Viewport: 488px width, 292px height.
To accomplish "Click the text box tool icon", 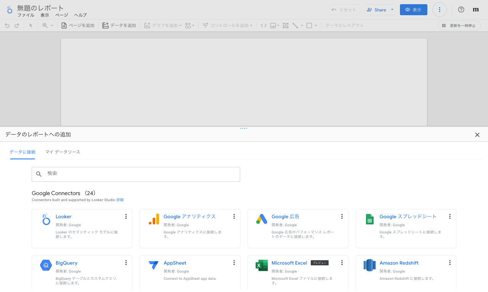I will coord(286,25).
